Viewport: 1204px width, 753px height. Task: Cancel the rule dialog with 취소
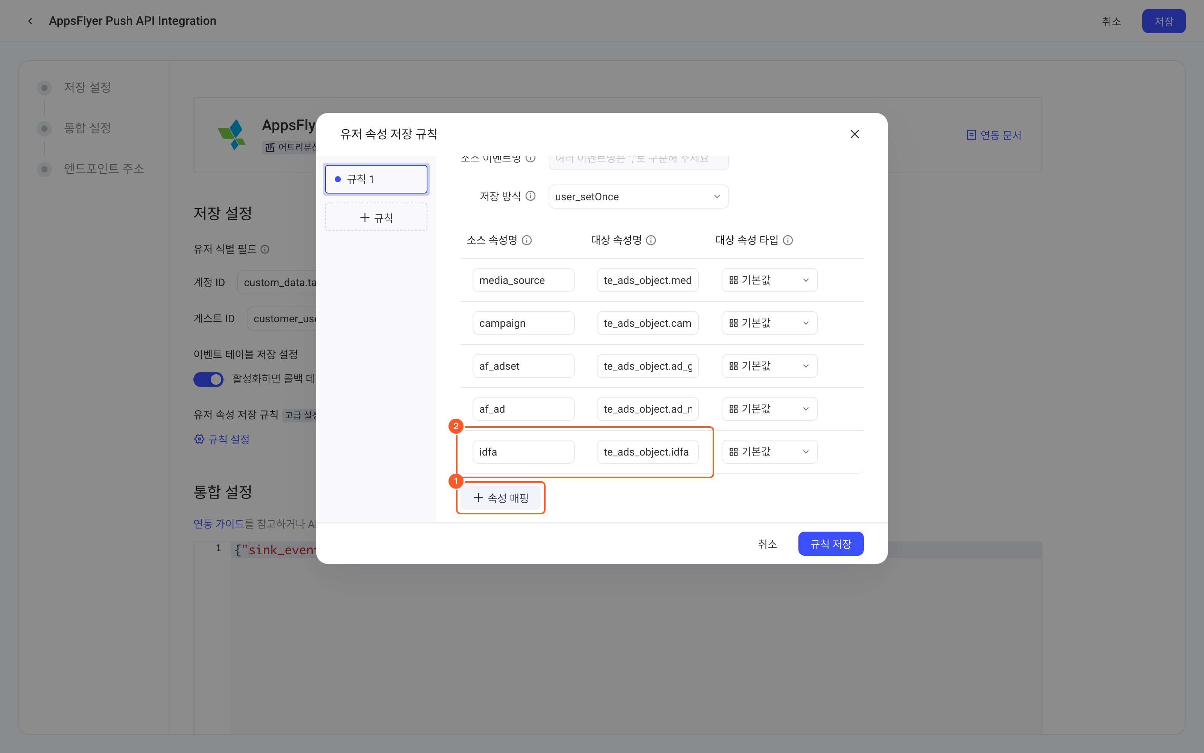pos(767,544)
